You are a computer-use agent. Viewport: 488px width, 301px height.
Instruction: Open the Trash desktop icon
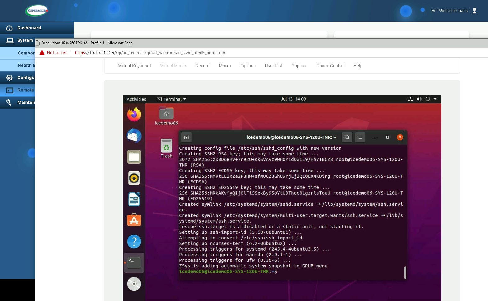166,148
